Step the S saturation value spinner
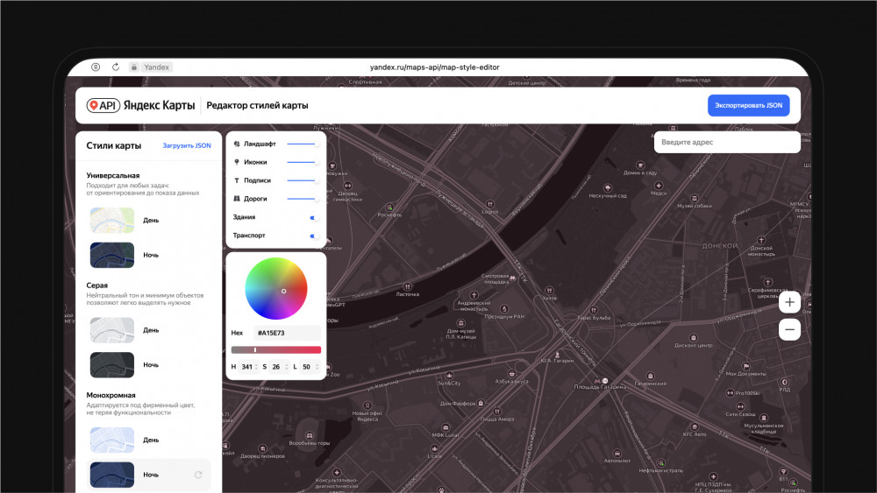The height and width of the screenshot is (493, 877). (x=289, y=367)
